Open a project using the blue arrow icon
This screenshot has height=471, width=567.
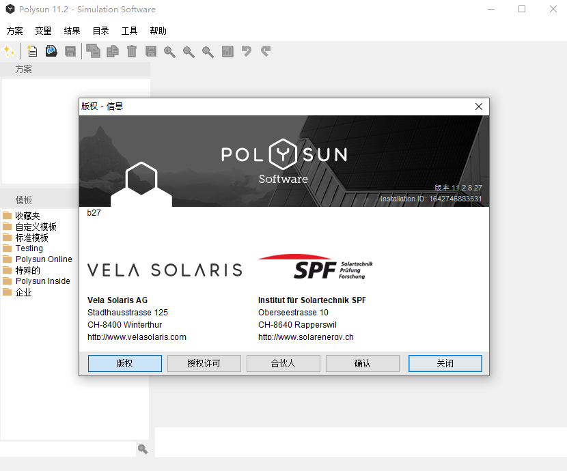[51, 51]
